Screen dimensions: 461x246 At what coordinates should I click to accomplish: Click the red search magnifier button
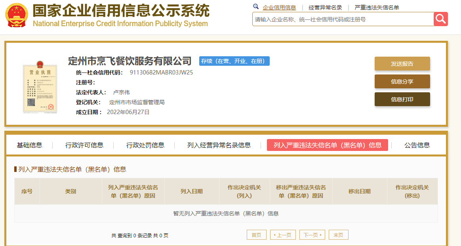point(440,19)
